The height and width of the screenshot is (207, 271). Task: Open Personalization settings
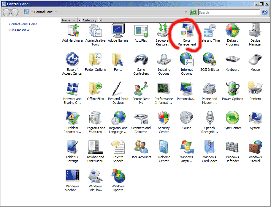(x=187, y=91)
